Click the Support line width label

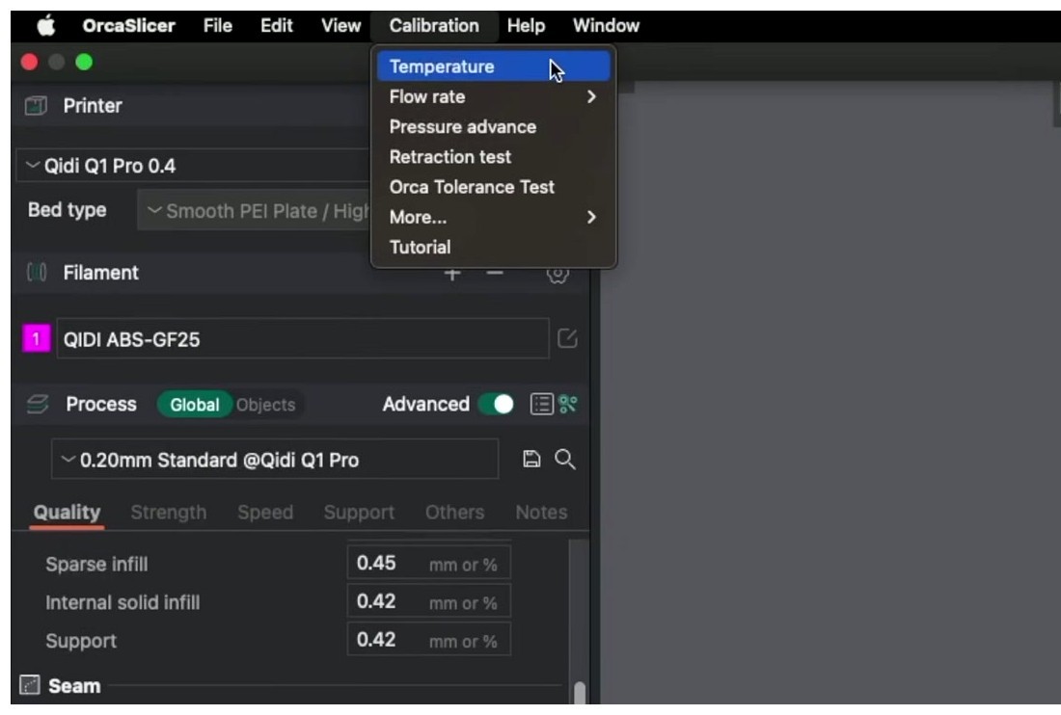click(80, 641)
